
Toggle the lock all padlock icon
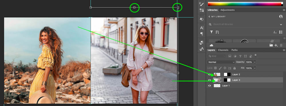coord(235,68)
